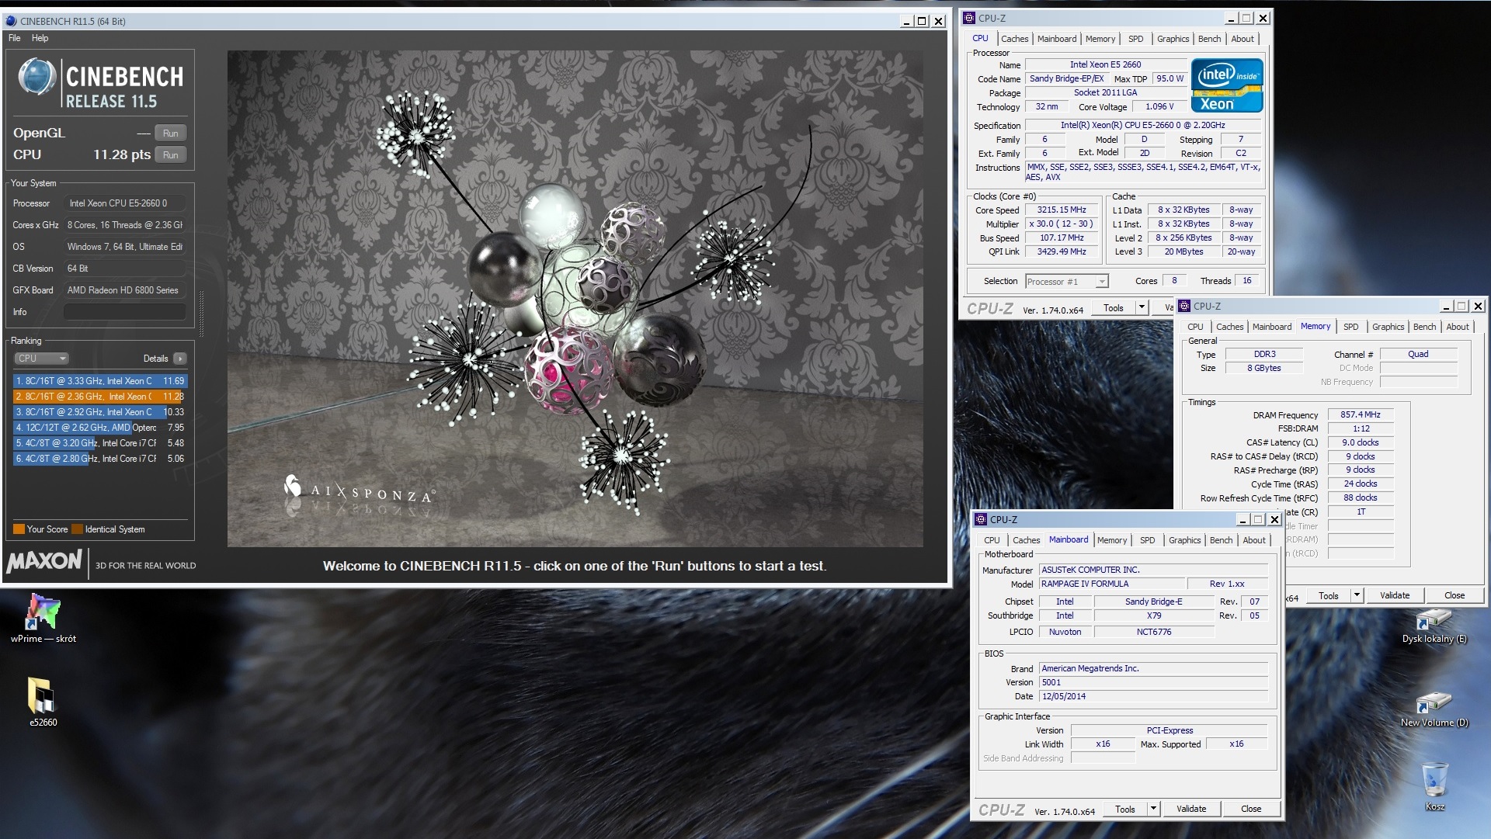Click the Info input field in Cinebench
The width and height of the screenshot is (1491, 839).
[125, 312]
